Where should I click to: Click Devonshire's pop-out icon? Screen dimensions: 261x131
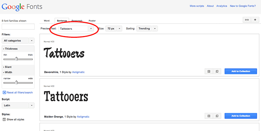[217, 71]
